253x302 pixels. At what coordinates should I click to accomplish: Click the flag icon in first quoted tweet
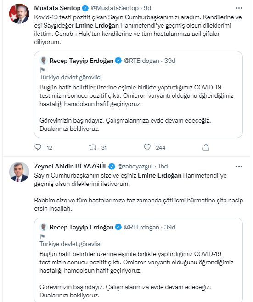pos(42,70)
